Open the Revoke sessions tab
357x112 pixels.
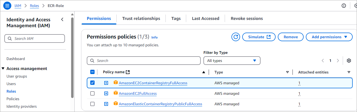[x=247, y=19]
